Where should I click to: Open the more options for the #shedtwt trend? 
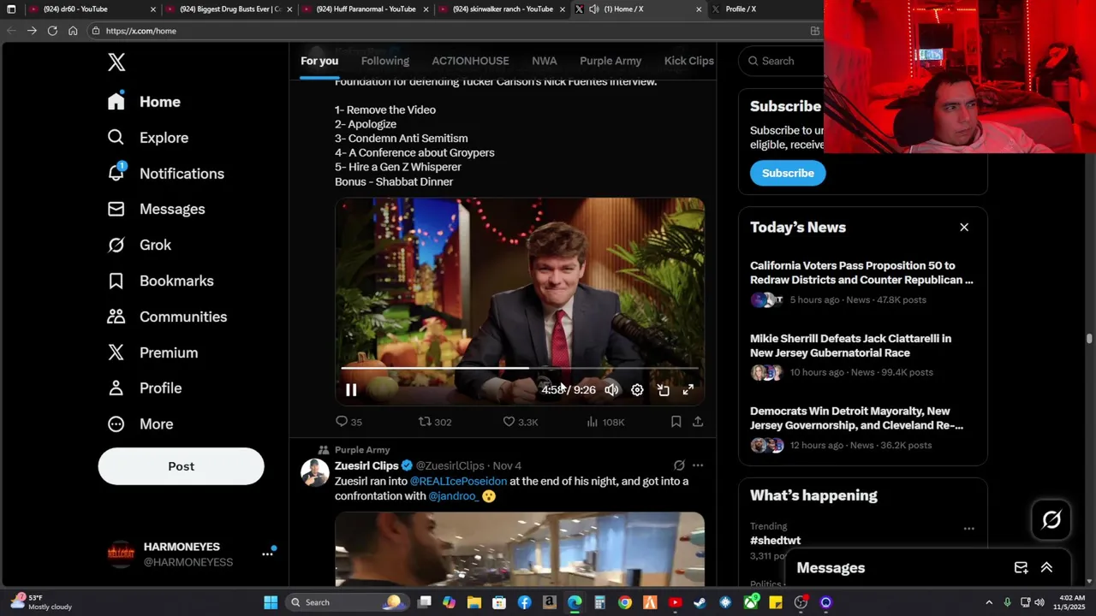969,529
